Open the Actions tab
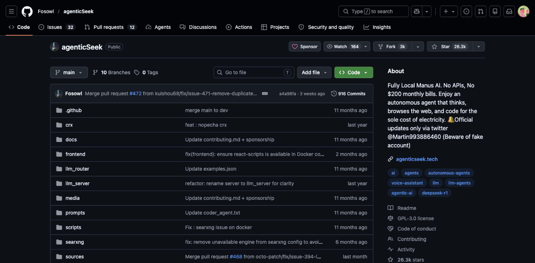Viewport: 535px width, 263px height. tap(239, 27)
